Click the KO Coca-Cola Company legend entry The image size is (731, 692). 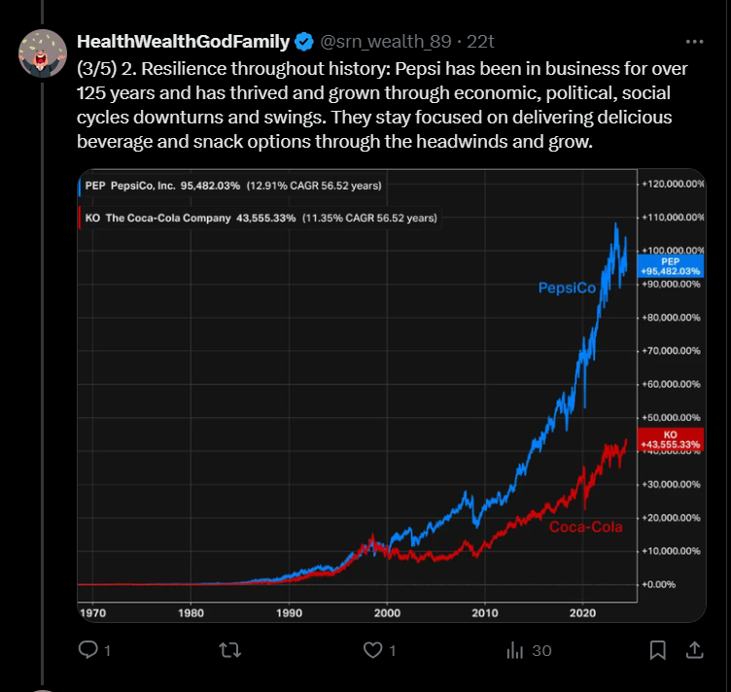pyautogui.click(x=260, y=218)
